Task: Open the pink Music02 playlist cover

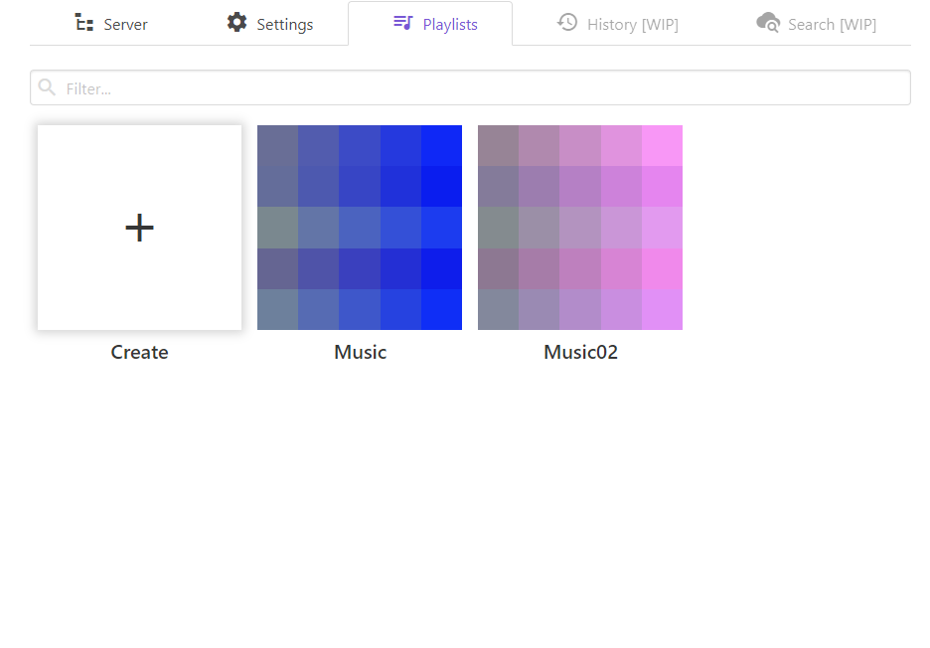Action: coord(580,228)
